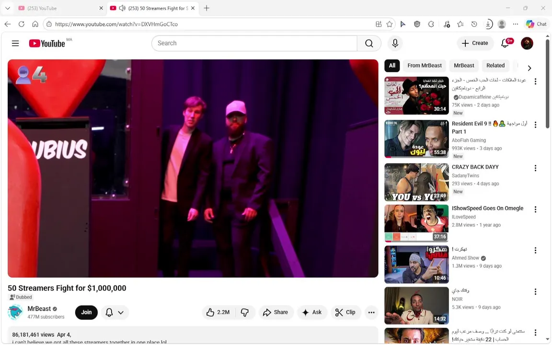Open Copilot Chat in browser
The width and height of the screenshot is (552, 345).
coord(536,24)
